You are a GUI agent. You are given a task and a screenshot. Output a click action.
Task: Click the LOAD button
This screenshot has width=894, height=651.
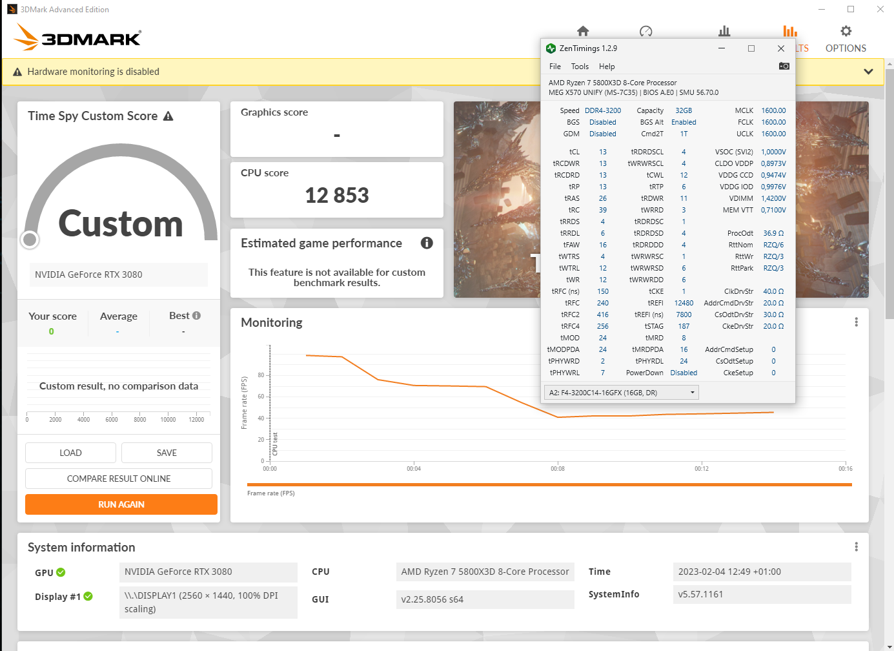pyautogui.click(x=70, y=453)
